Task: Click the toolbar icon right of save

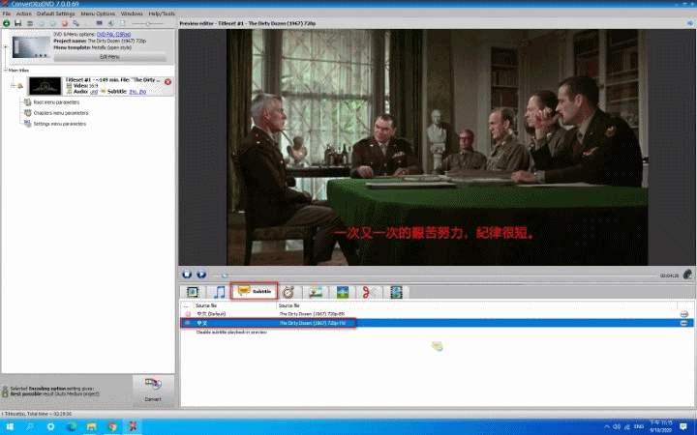Action: (x=30, y=23)
